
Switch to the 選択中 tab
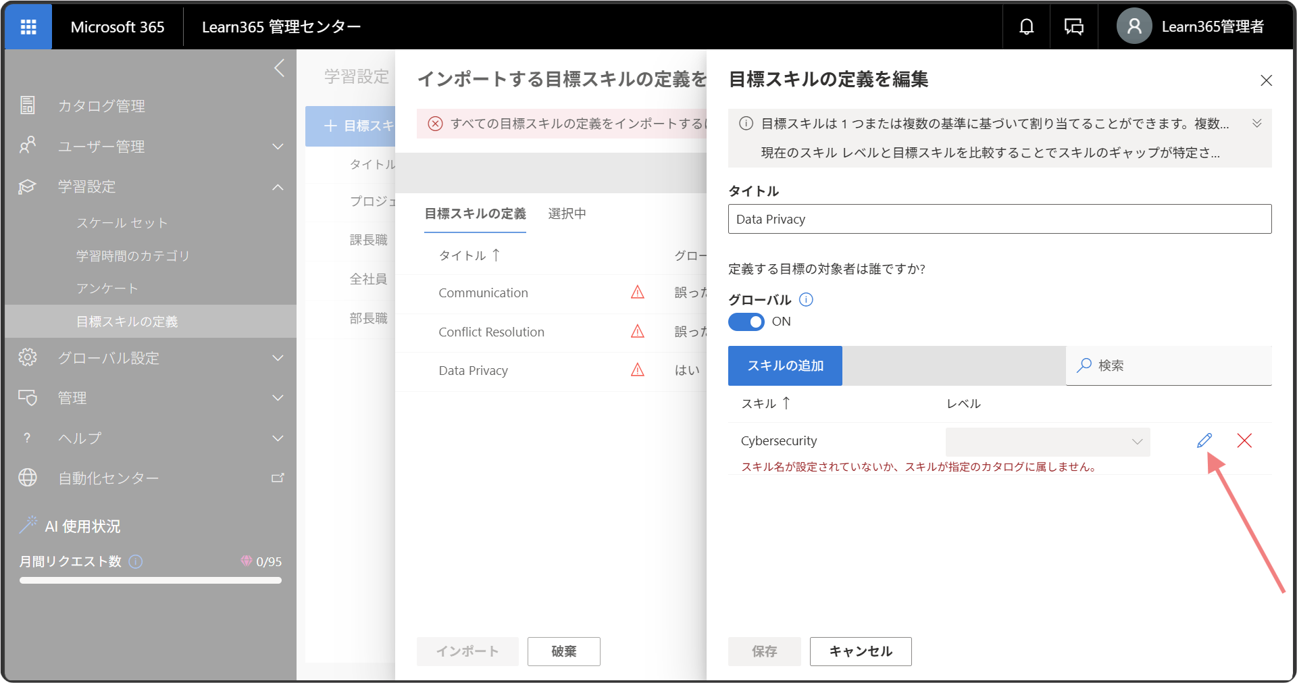[x=567, y=213]
